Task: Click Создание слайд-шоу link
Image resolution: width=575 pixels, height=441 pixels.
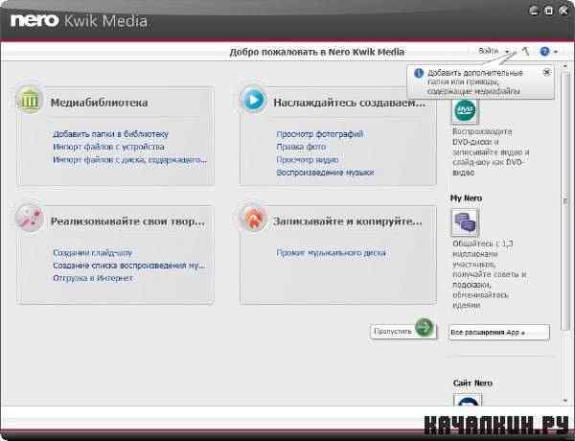Action: [92, 252]
